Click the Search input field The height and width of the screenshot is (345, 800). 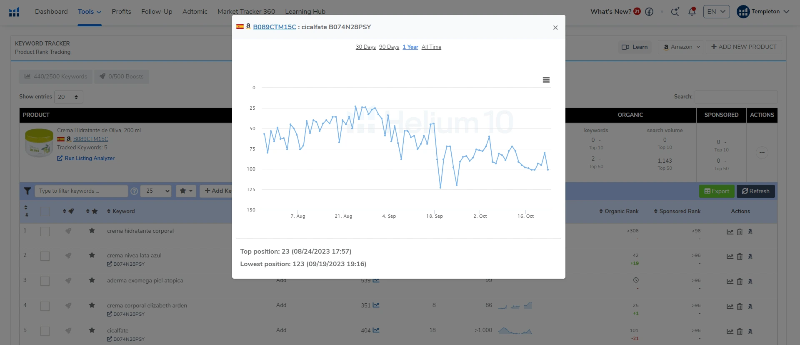736,97
